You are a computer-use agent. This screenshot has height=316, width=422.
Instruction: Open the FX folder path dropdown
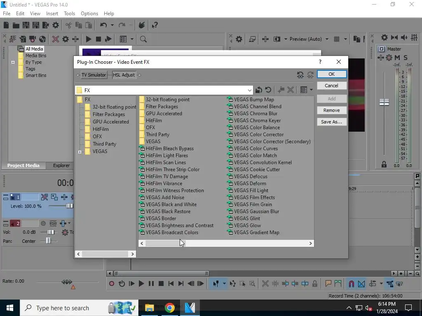pos(249,90)
